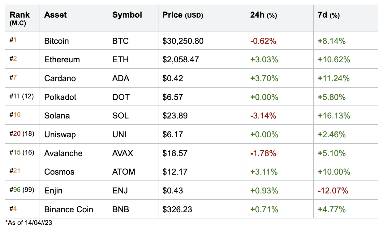Click Enjin's -12.07% 7d change
The image size is (383, 232).
pyautogui.click(x=333, y=191)
